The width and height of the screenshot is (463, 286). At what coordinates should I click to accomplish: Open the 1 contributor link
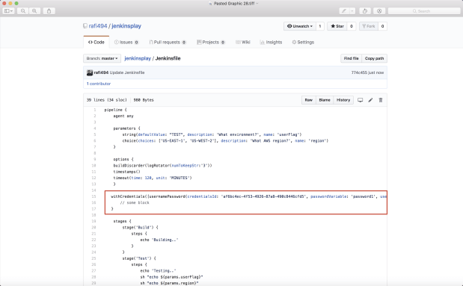tap(99, 84)
